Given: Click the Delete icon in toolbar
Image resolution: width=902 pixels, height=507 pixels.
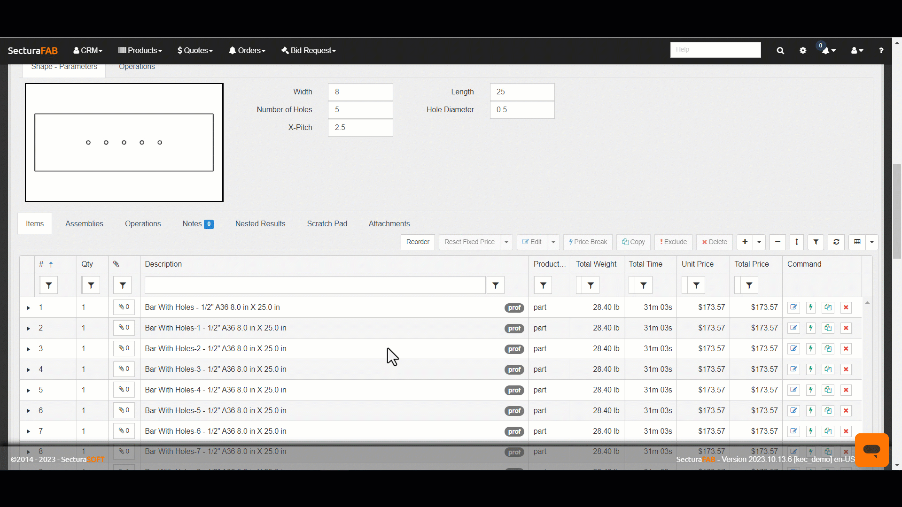Looking at the screenshot, I should (714, 241).
